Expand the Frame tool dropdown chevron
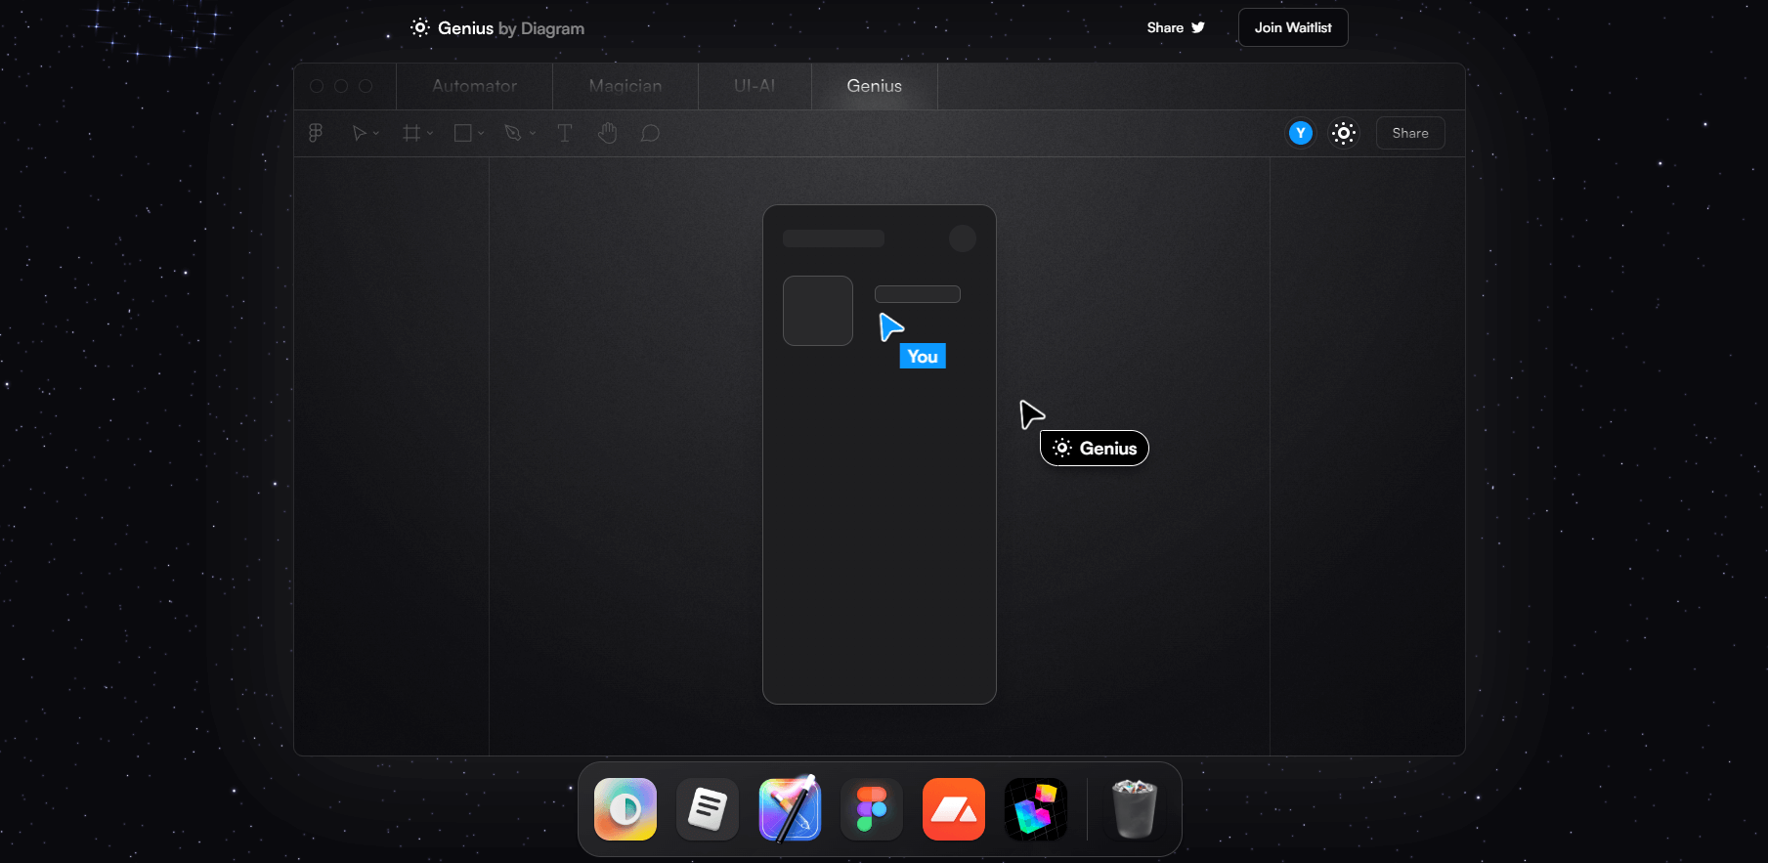The height and width of the screenshot is (863, 1768). pyautogui.click(x=430, y=134)
